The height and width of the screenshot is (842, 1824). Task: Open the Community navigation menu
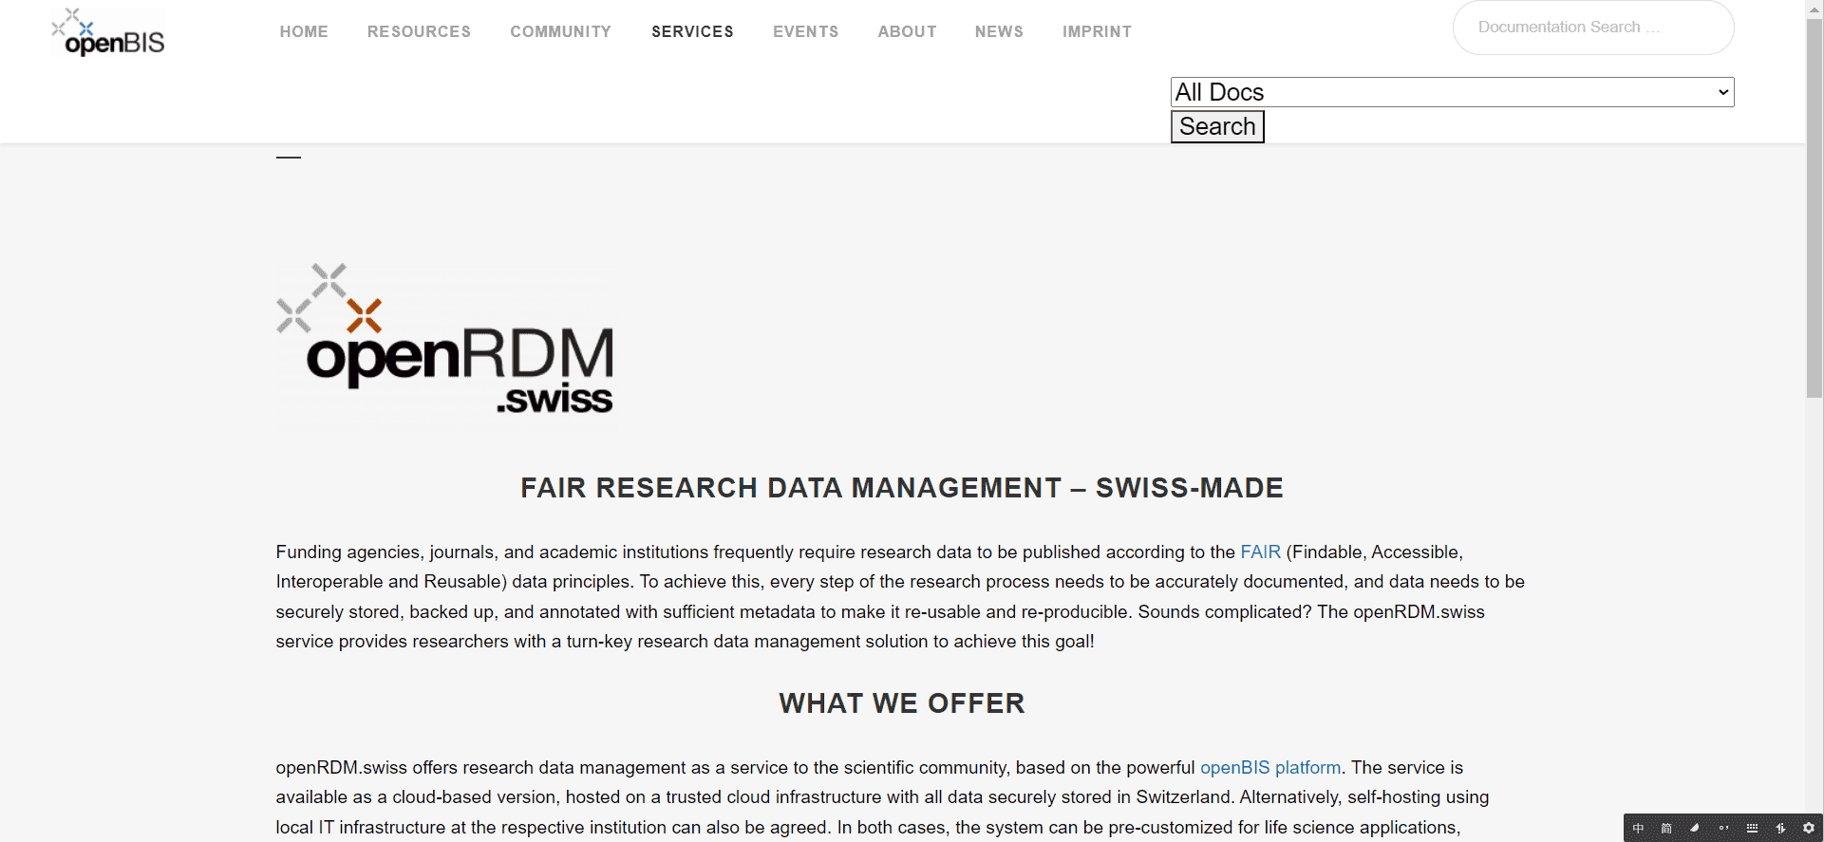pyautogui.click(x=560, y=31)
